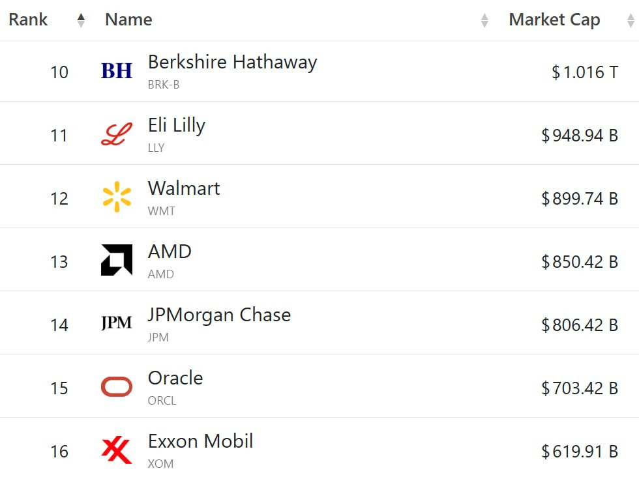Open the Oracle company name link
Image resolution: width=639 pixels, height=477 pixels.
coord(175,378)
